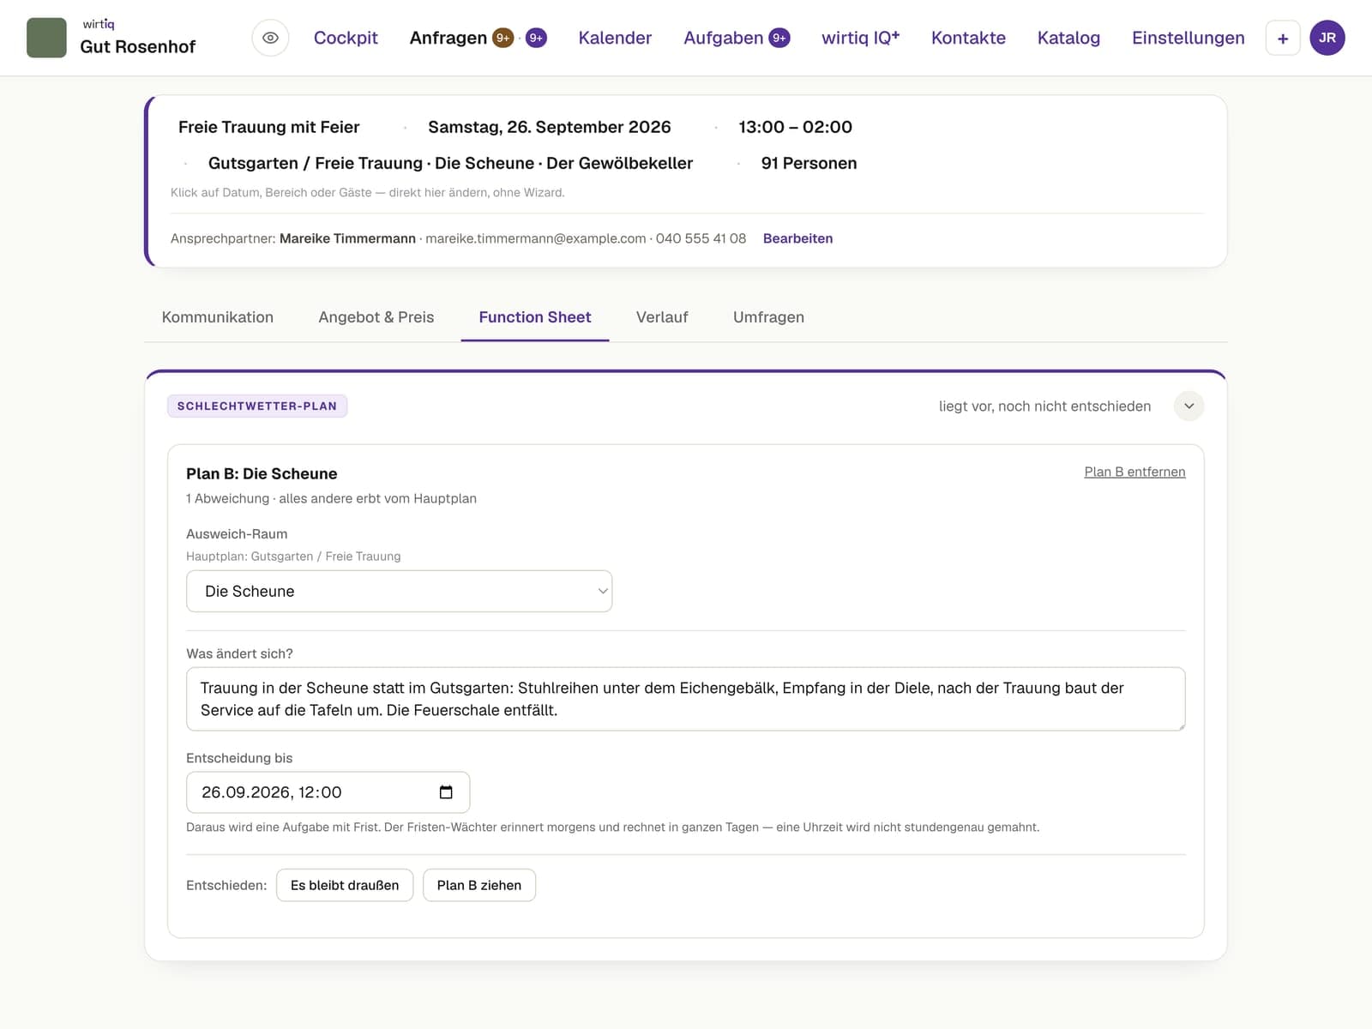Switch to Kommunikation tab
1372x1029 pixels.
218,317
